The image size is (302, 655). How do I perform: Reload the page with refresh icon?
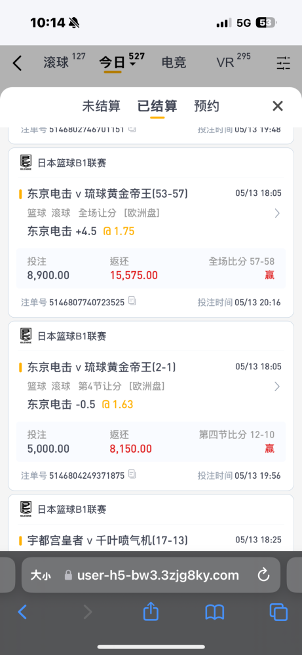click(x=263, y=575)
